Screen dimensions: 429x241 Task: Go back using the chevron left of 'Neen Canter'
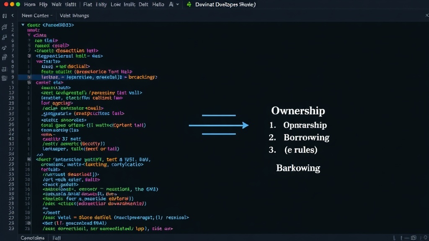(13, 15)
